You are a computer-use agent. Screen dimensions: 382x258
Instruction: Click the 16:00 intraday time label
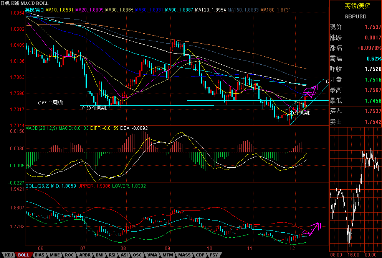pyautogui.click(x=353, y=255)
